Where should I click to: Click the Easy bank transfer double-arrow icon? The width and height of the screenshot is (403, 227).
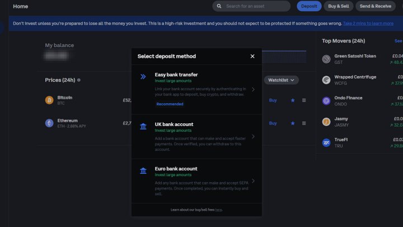click(x=143, y=76)
